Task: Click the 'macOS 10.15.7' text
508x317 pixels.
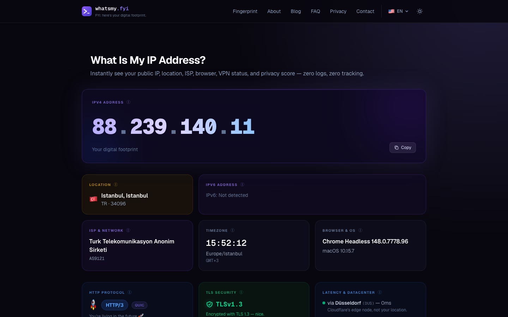Action: 338,251
